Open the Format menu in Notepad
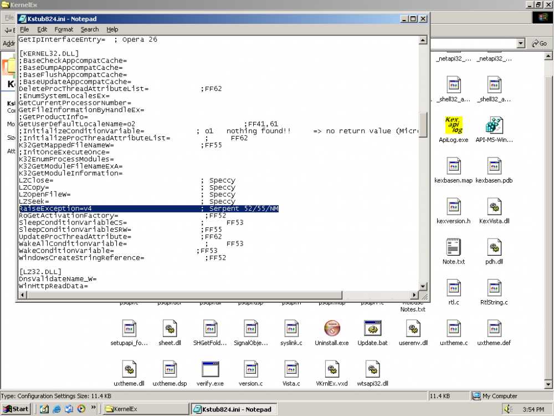The height and width of the screenshot is (416, 554). pos(64,29)
